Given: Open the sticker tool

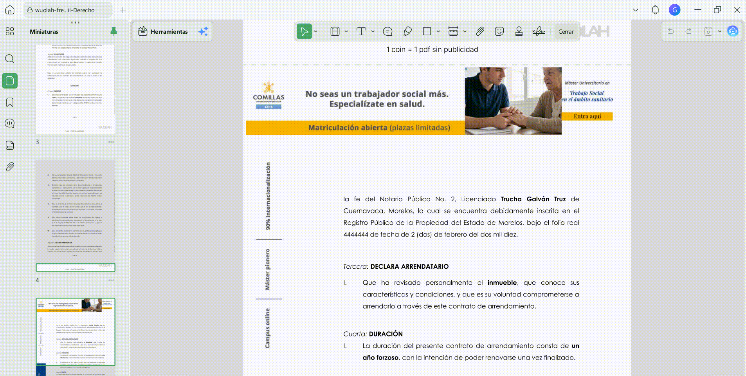Looking at the screenshot, I should (x=499, y=31).
